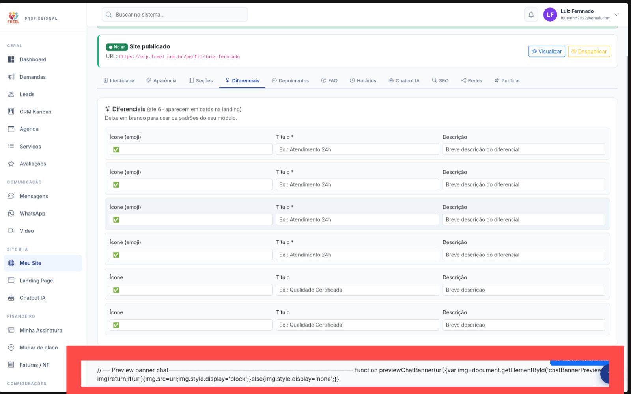
Task: Select the Diferenciais tab
Action: point(242,80)
